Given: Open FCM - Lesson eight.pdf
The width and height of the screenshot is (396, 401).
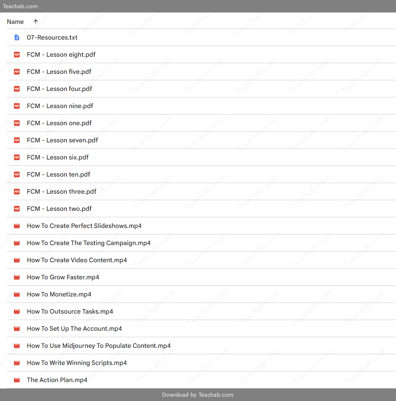Looking at the screenshot, I should pyautogui.click(x=61, y=55).
